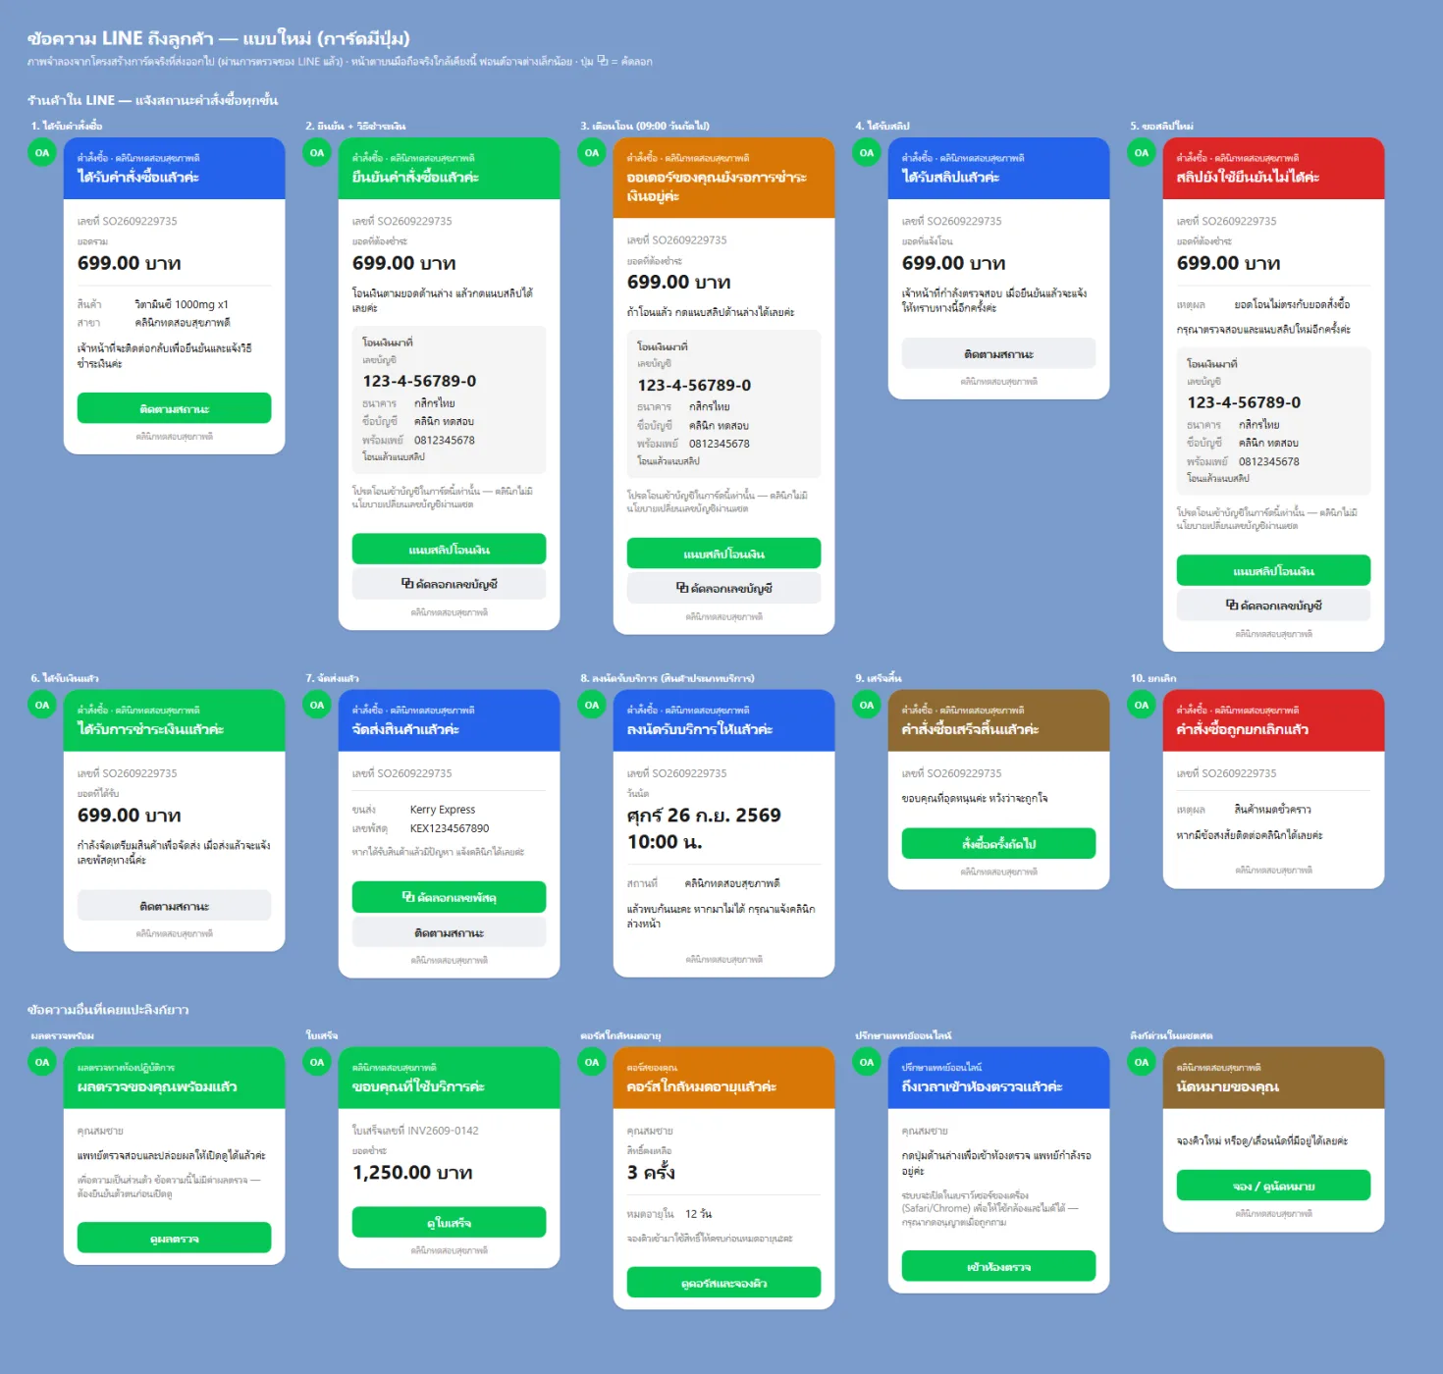Screen dimensions: 1443x1374
Task: Click the OA avatar next to card 5 red header
Action: [x=1142, y=153]
